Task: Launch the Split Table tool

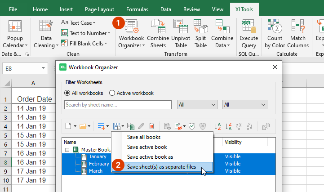Action: [200, 34]
